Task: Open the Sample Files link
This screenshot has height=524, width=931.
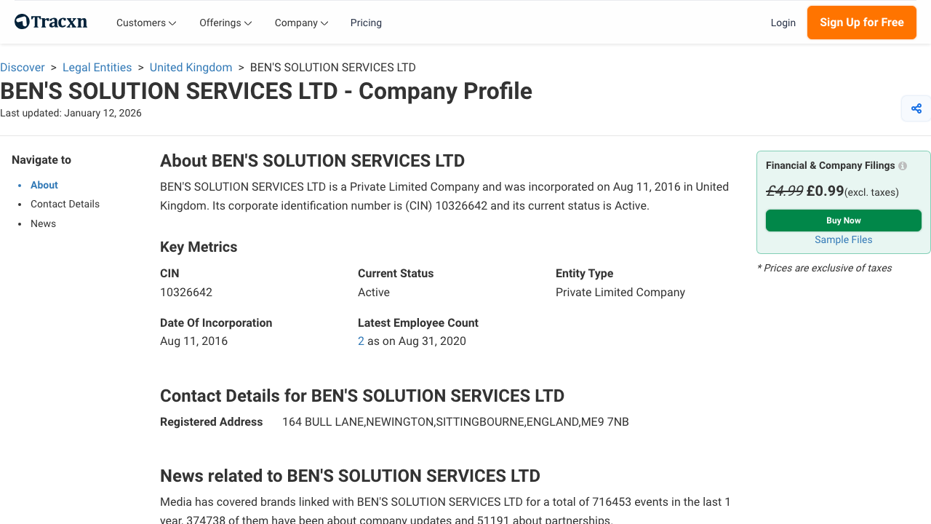Action: pyautogui.click(x=843, y=239)
